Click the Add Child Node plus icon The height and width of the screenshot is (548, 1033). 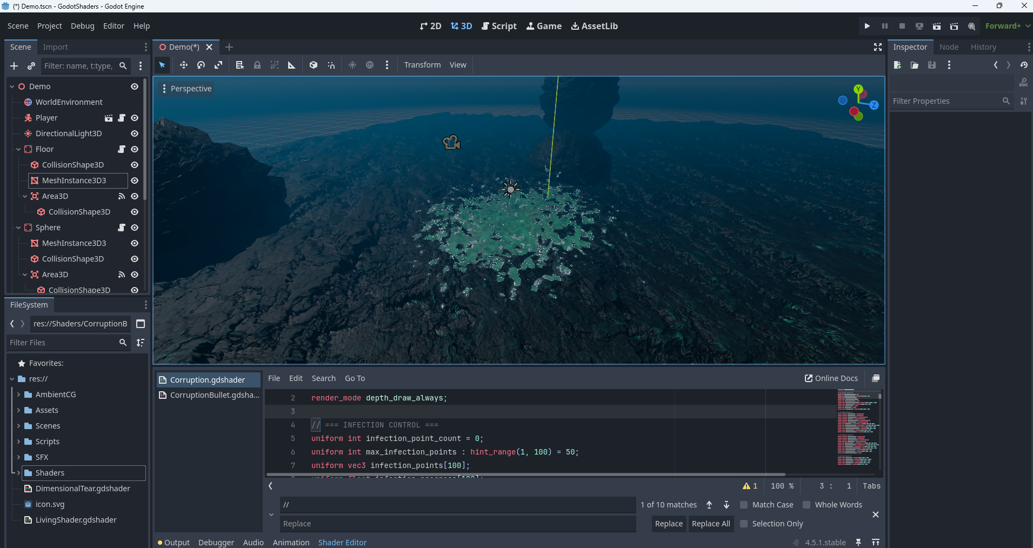click(x=14, y=66)
